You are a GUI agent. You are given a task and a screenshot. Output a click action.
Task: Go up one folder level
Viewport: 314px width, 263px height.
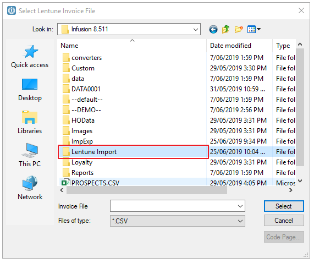pyautogui.click(x=226, y=29)
